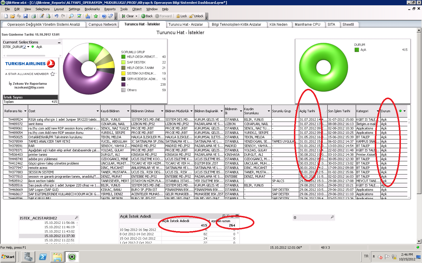422x263 pixels.
Task: Click the Lock selections padlock button
Action: 181,16
